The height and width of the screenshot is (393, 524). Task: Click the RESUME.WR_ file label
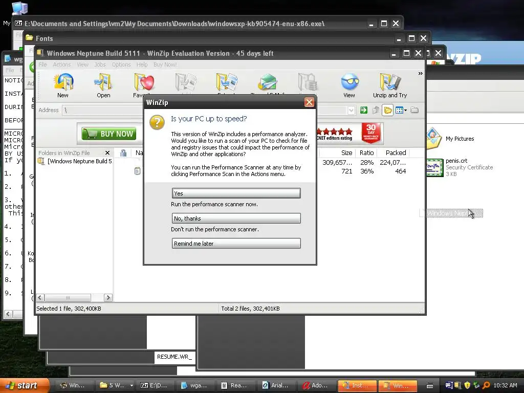click(174, 357)
